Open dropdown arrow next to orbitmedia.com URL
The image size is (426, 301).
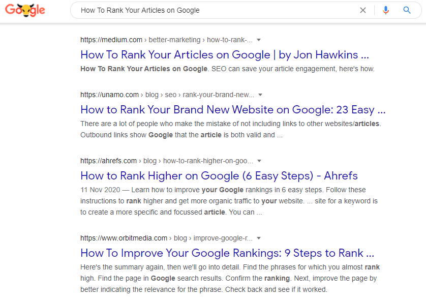tap(259, 238)
